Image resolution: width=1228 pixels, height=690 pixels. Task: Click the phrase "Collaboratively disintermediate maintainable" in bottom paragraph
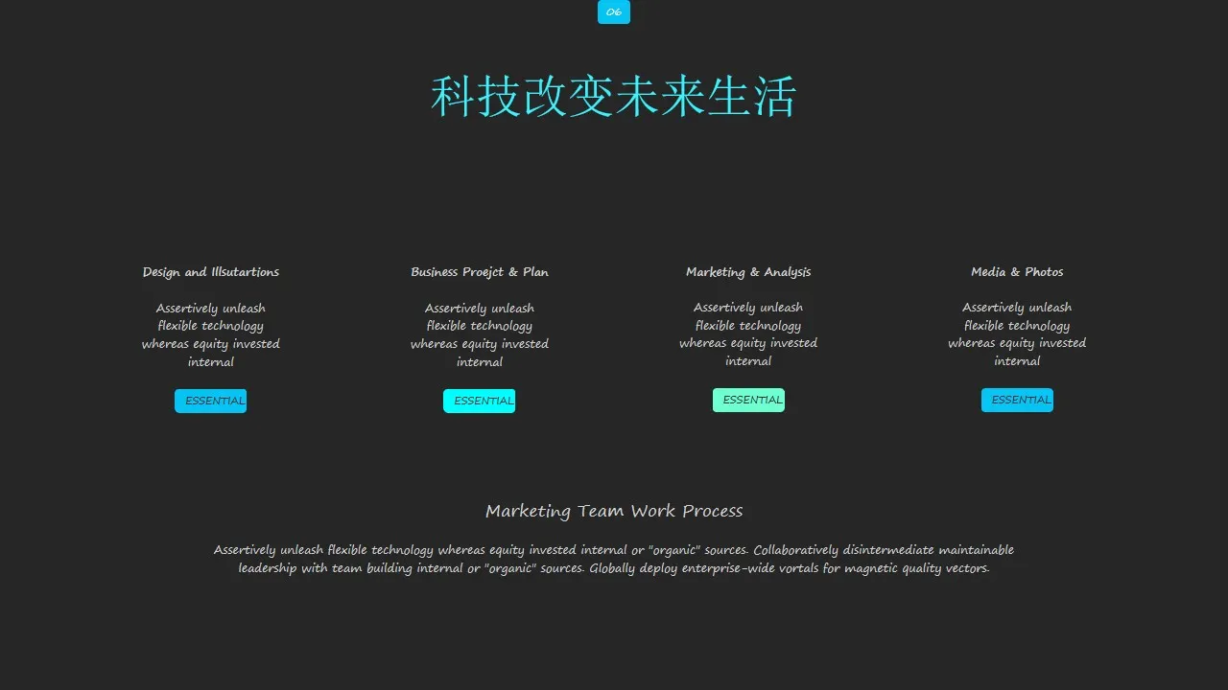pyautogui.click(x=883, y=550)
